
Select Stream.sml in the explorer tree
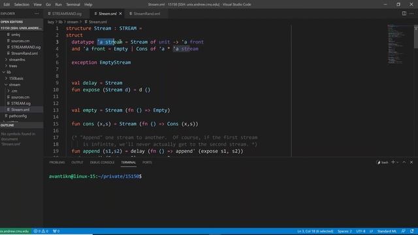click(20, 110)
